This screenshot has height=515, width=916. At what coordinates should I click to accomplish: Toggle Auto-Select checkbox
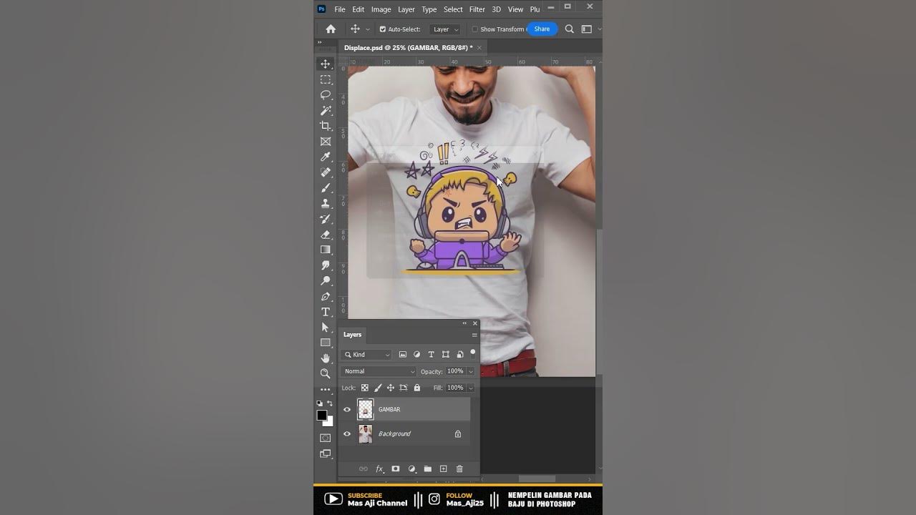click(x=383, y=29)
